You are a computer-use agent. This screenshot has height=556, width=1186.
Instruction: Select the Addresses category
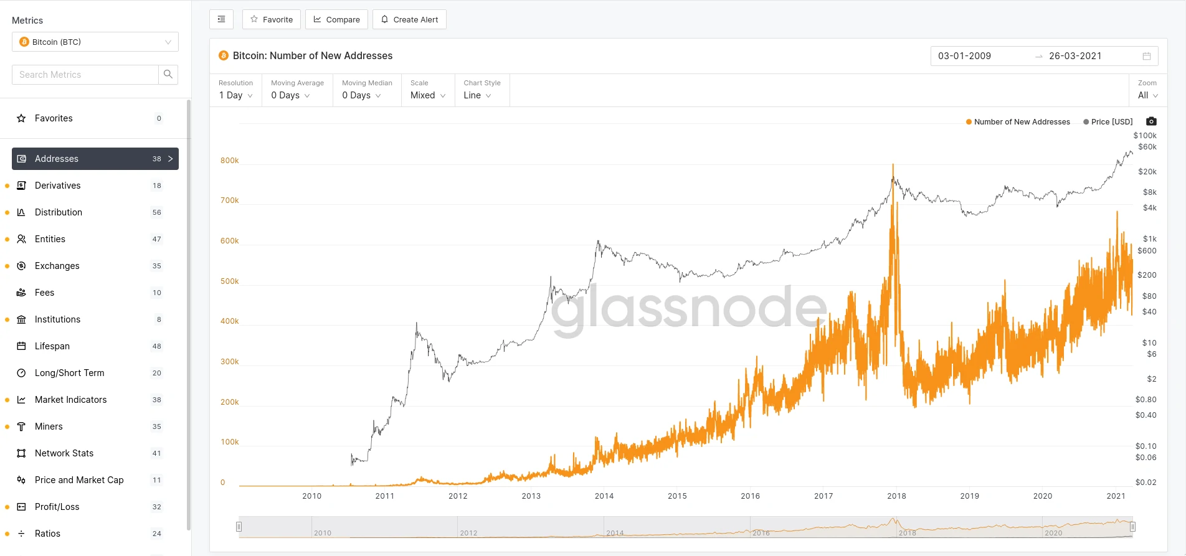(x=95, y=159)
